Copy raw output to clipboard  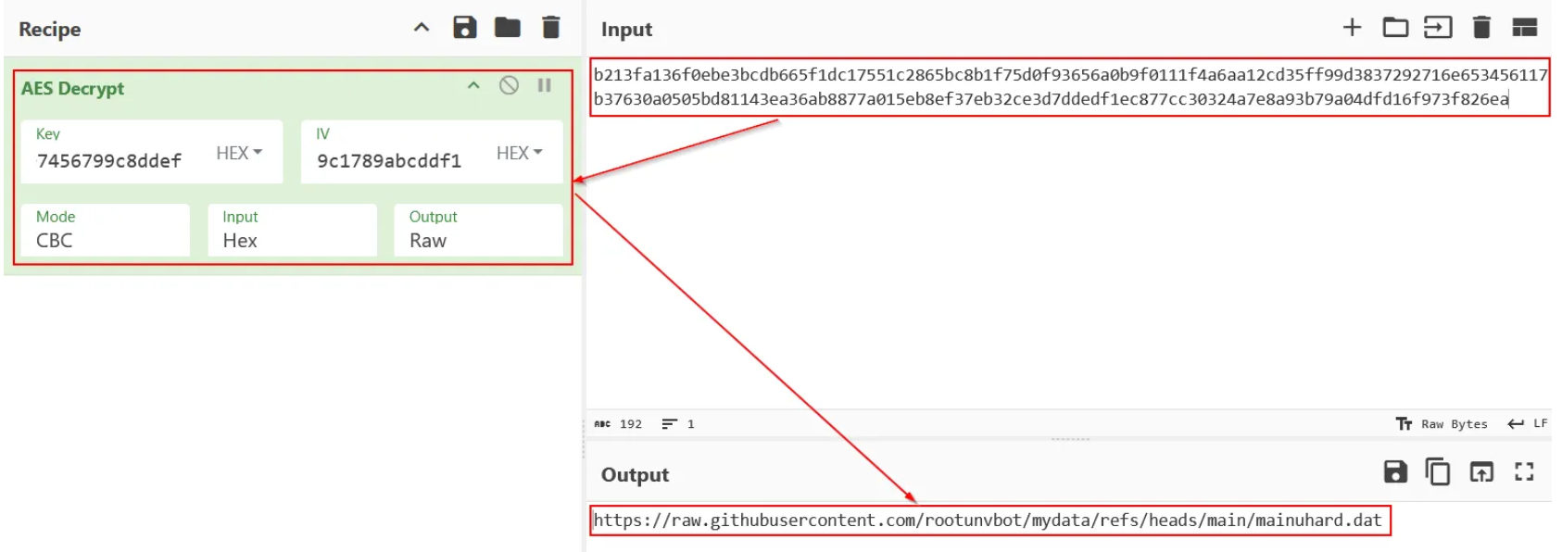1437,472
